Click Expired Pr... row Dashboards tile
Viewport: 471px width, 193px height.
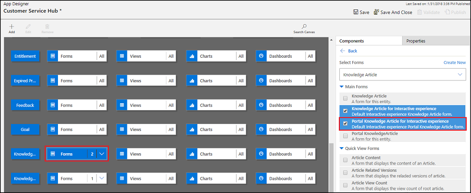coord(285,81)
